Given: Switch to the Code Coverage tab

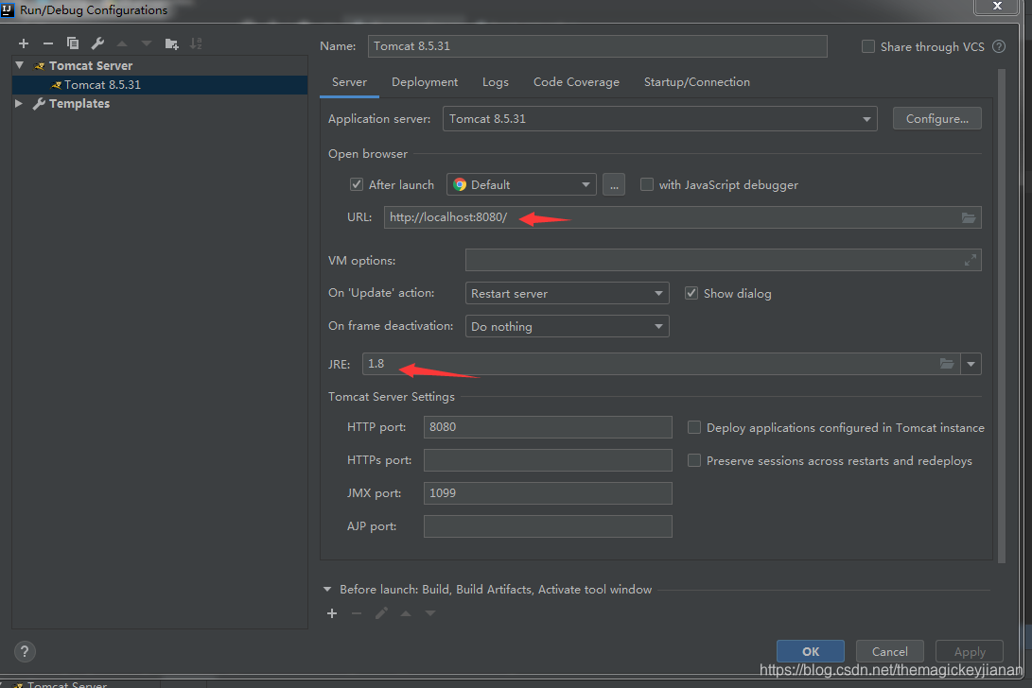Looking at the screenshot, I should (576, 82).
